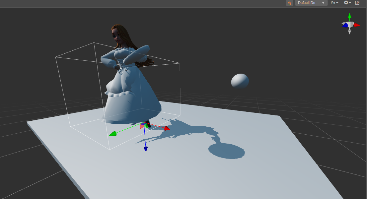Click the green Y cone on orientation gizmo
Viewport: 367px width, 199px height.
tap(349, 16)
